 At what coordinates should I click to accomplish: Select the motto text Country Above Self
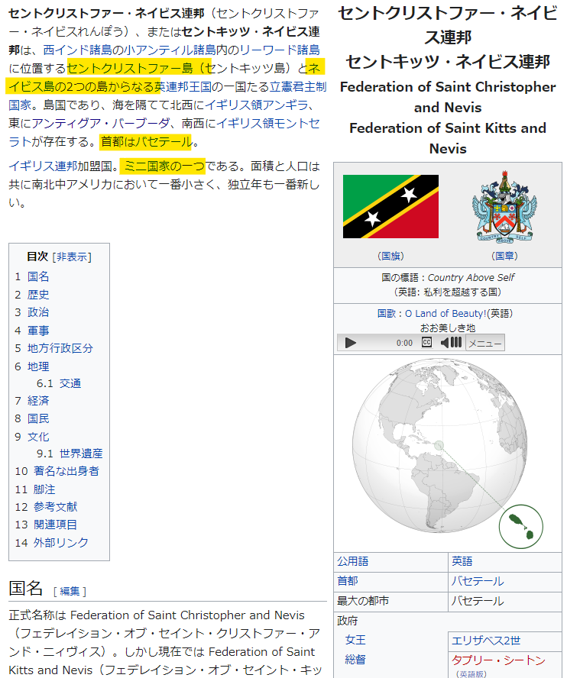tap(471, 278)
